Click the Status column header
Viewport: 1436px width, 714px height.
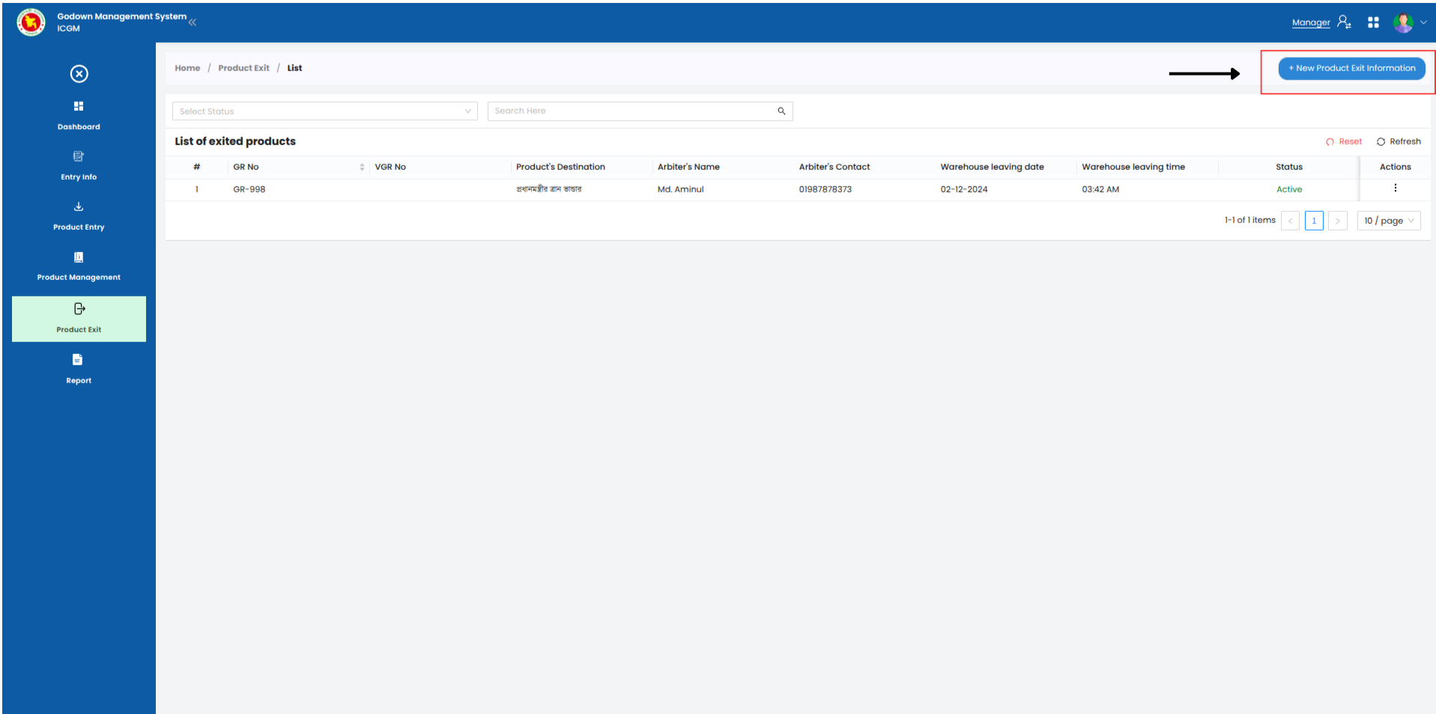1289,167
